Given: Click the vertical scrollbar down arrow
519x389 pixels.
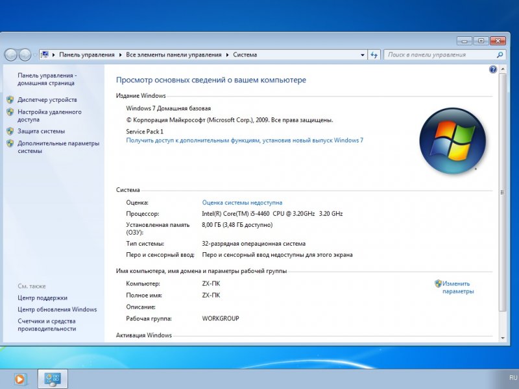Looking at the screenshot, I should click(502, 338).
